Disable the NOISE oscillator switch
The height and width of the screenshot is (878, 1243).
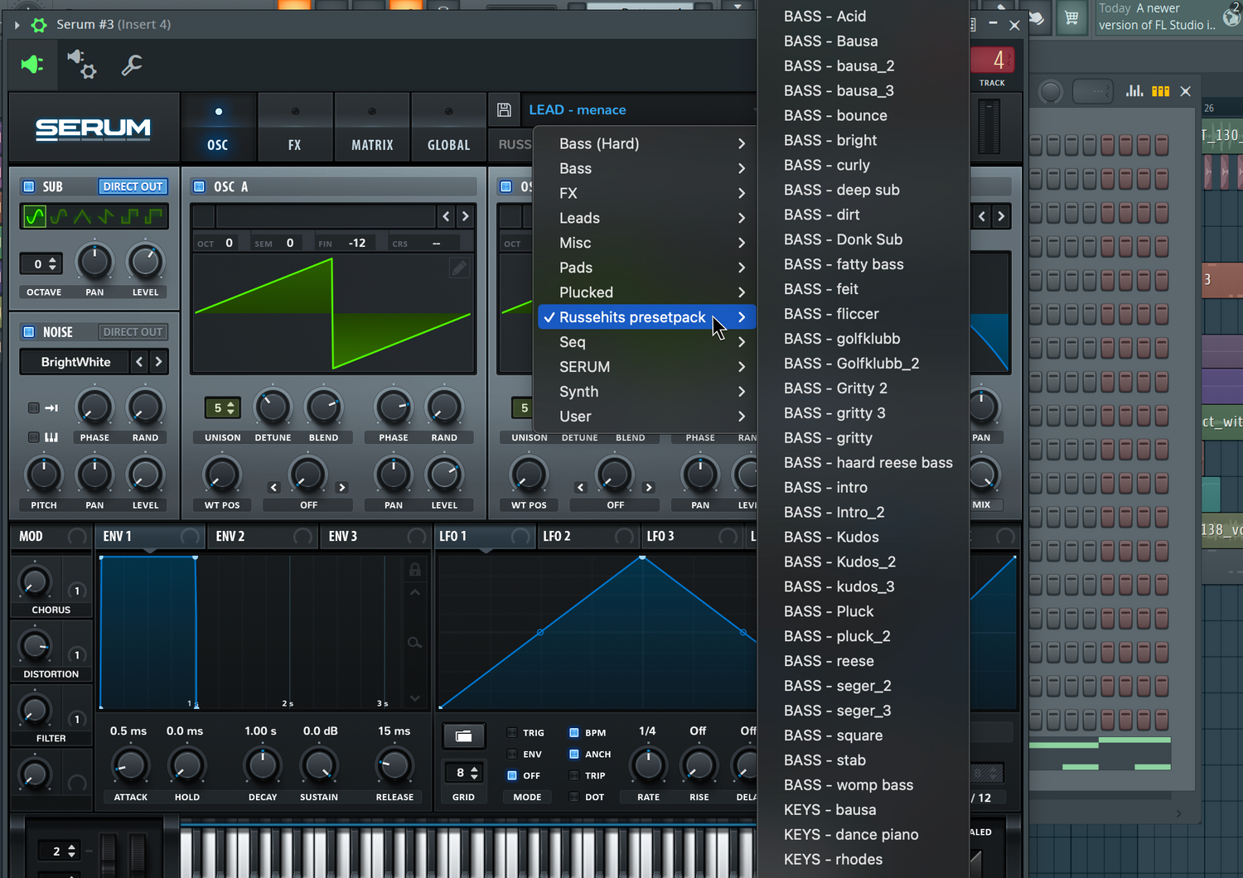(x=29, y=332)
